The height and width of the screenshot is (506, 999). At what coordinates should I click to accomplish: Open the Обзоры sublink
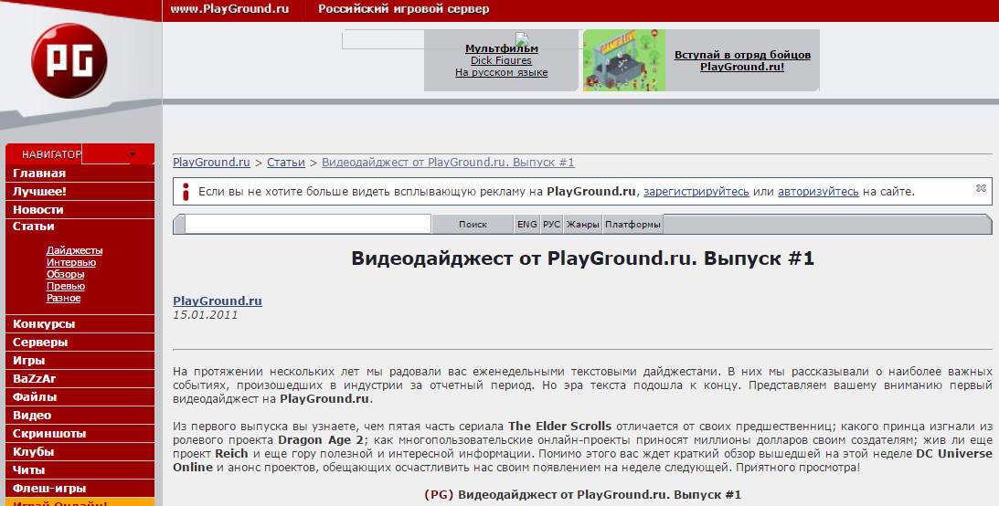point(65,274)
